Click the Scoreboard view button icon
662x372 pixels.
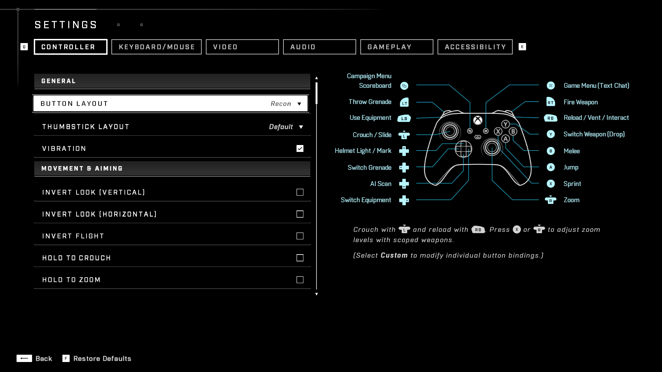click(x=404, y=86)
